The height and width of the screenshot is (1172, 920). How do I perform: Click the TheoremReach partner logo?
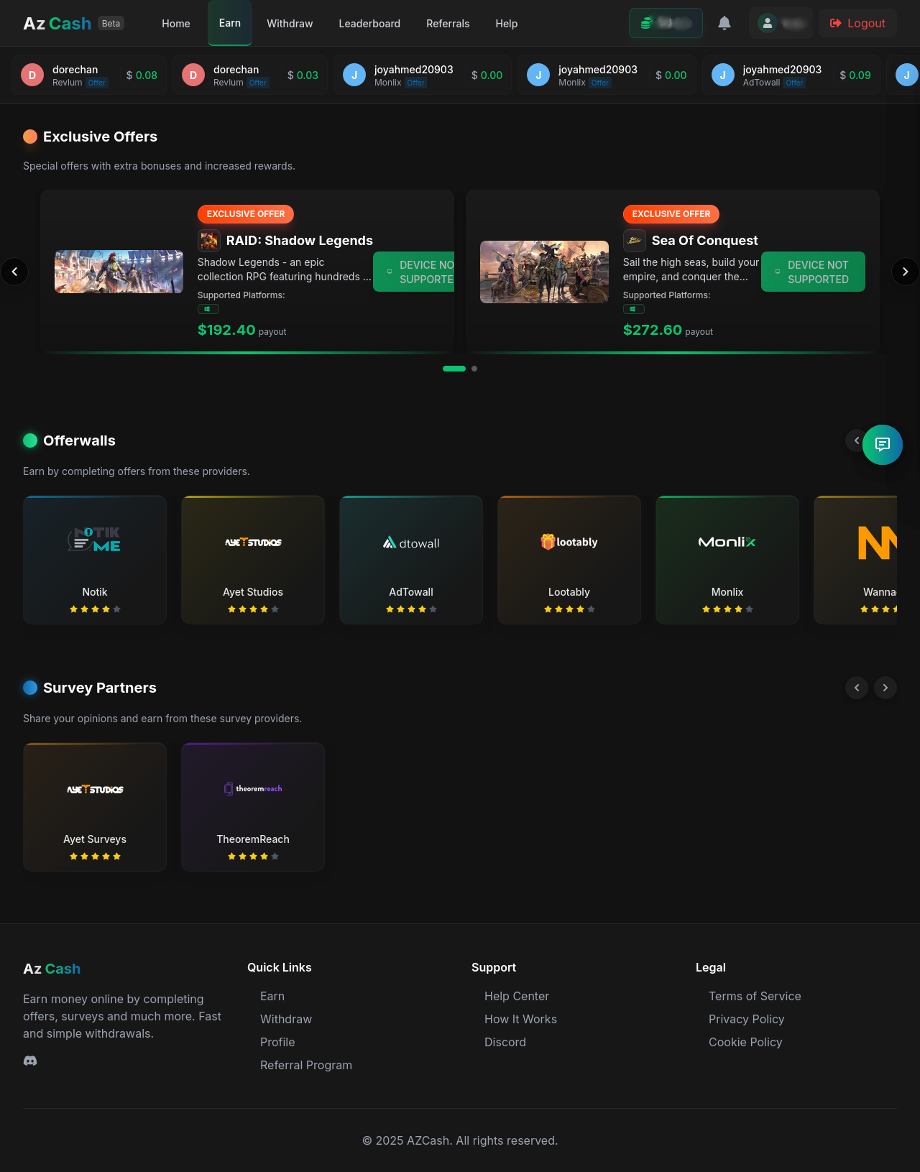[253, 788]
